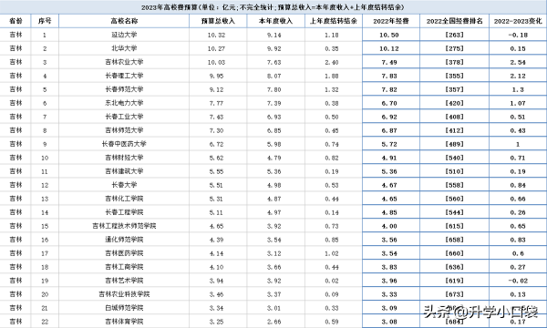
Task: Select the 吉林化工学院 cell
Action: pyautogui.click(x=124, y=199)
